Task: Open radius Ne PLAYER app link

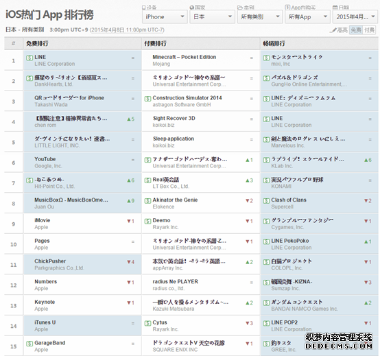Action: tap(176, 282)
